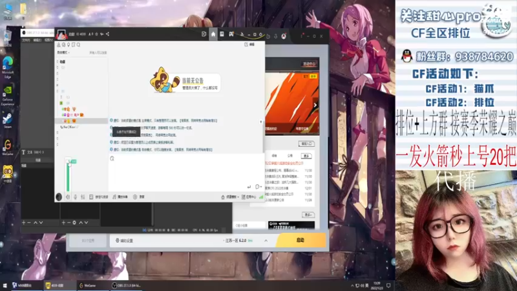Click the channel avatar in YY title bar

[61, 34]
